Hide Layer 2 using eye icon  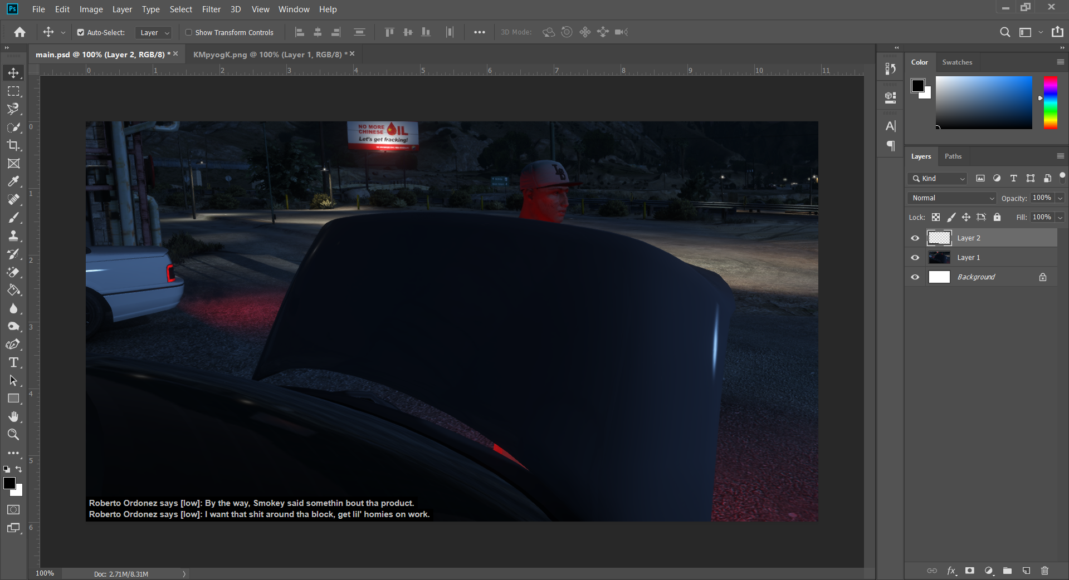click(x=915, y=238)
